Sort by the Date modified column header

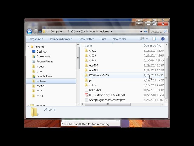tap(152, 46)
